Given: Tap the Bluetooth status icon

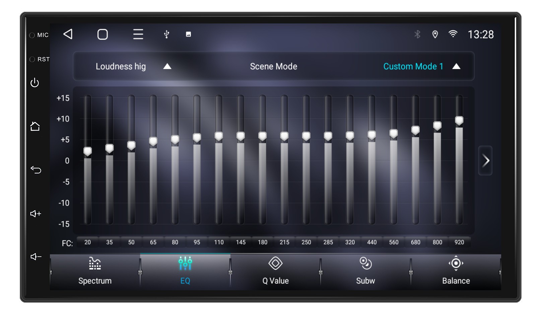Looking at the screenshot, I should (417, 34).
